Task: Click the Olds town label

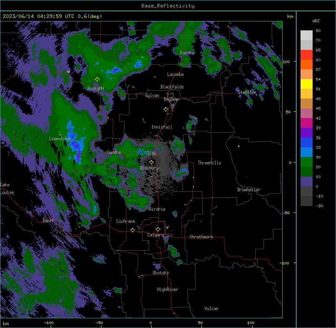Action: click(x=151, y=153)
